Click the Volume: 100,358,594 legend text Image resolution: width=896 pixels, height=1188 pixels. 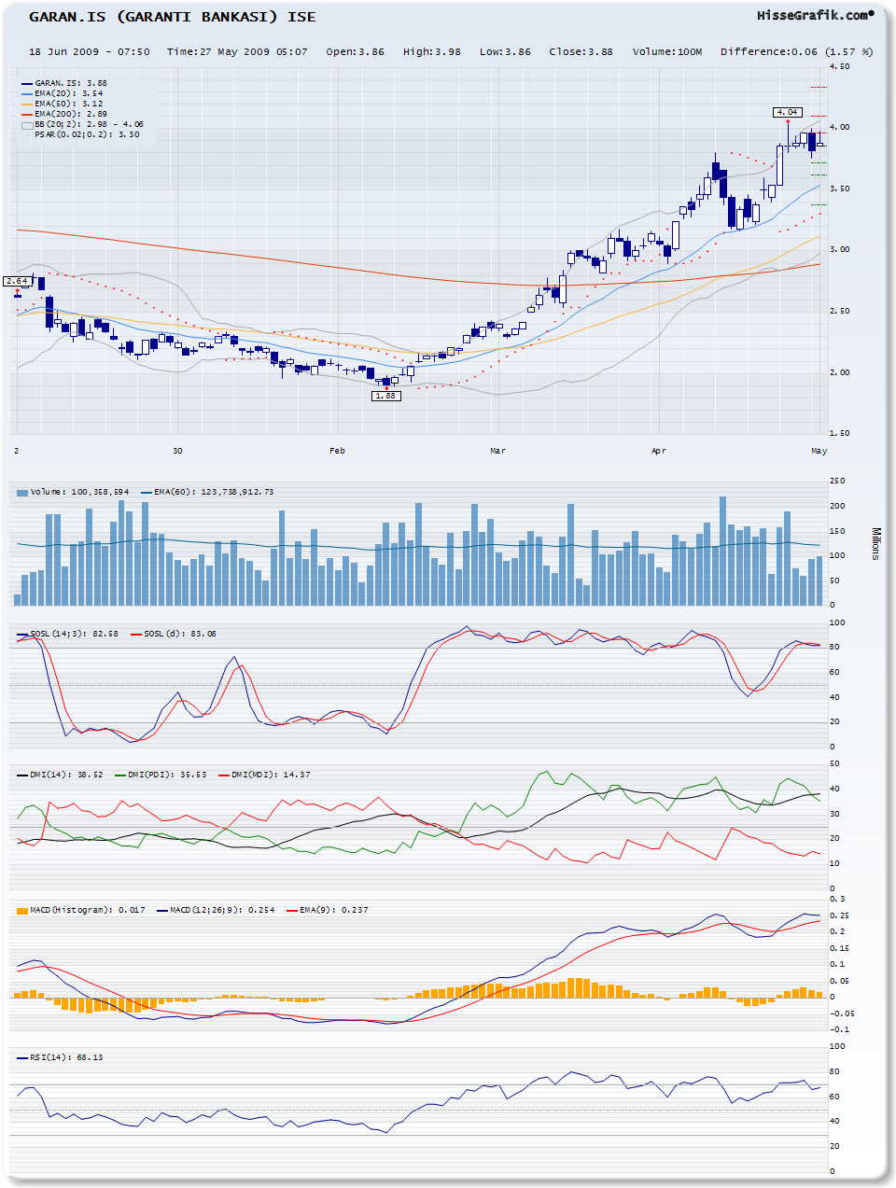(79, 492)
